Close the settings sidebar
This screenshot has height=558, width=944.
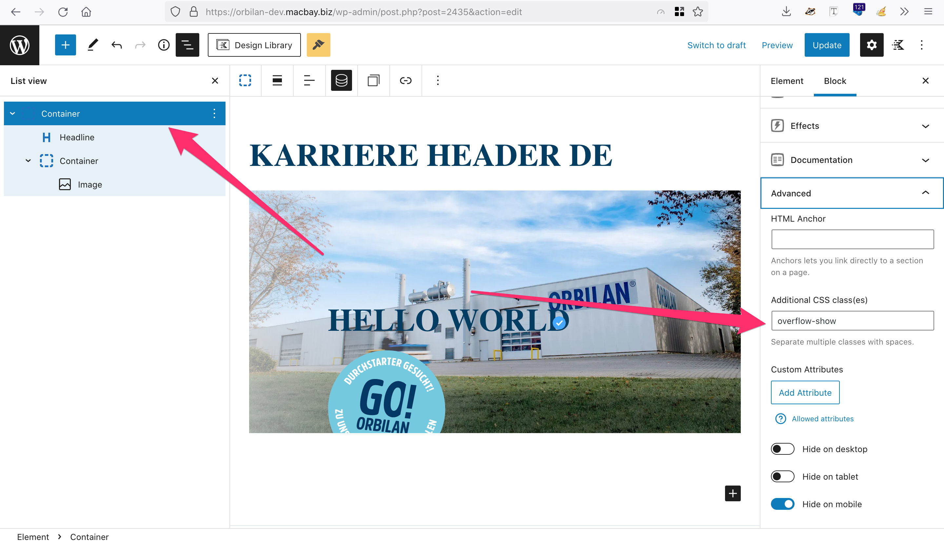click(925, 81)
